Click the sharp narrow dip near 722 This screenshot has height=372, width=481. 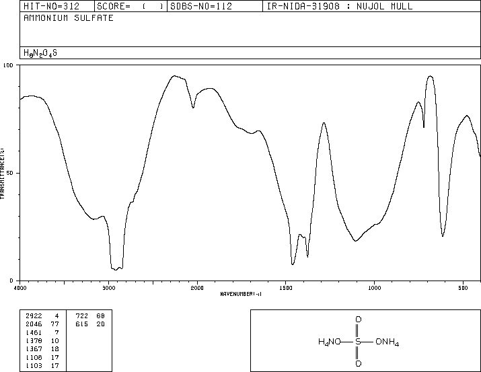(x=424, y=126)
